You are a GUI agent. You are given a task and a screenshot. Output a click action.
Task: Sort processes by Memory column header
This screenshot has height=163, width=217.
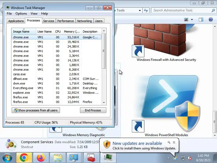(72, 32)
